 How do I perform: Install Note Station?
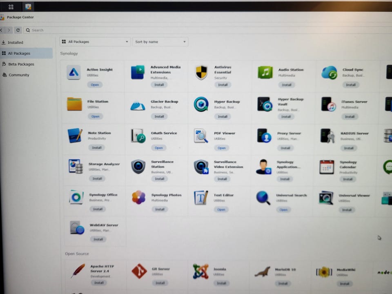pos(97,148)
